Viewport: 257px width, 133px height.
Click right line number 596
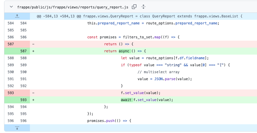(x=24, y=121)
